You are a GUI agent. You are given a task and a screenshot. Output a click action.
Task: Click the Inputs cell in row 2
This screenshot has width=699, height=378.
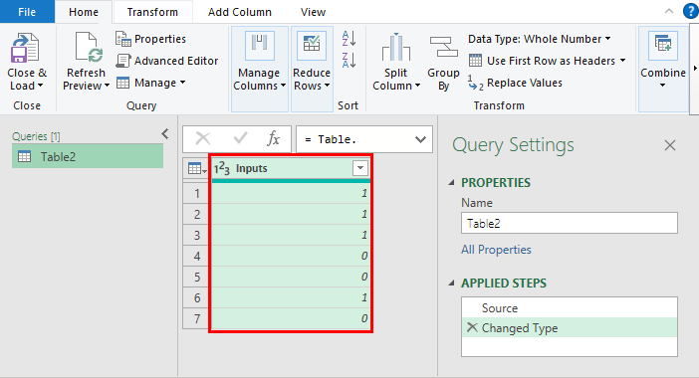pos(291,214)
